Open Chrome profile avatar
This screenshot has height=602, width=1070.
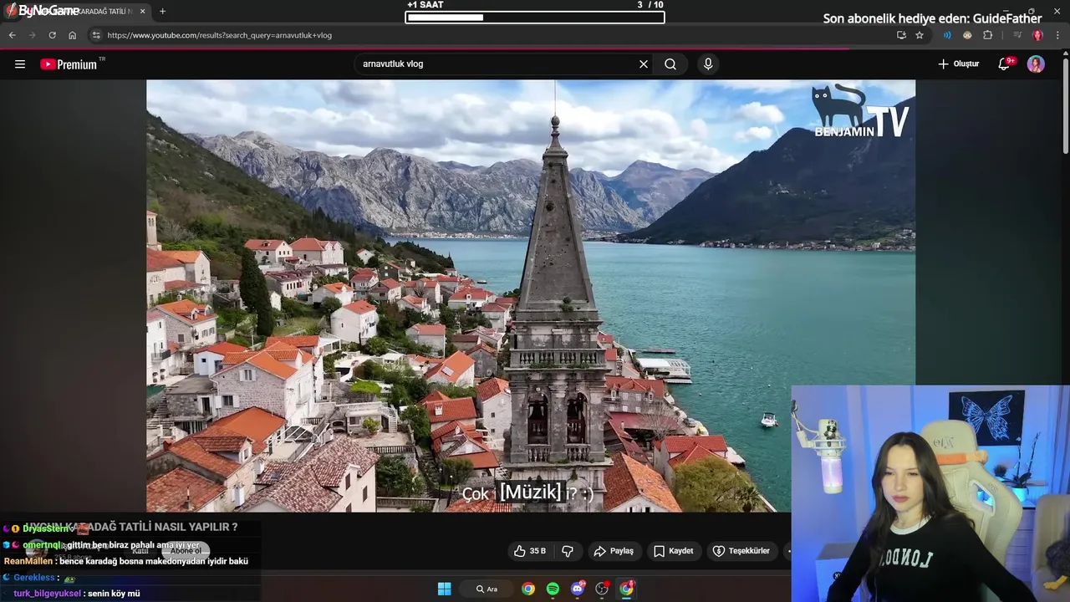point(1037,35)
